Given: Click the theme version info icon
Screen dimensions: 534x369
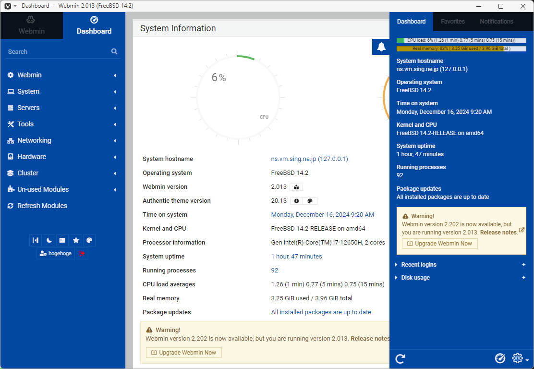Looking at the screenshot, I should pos(297,201).
